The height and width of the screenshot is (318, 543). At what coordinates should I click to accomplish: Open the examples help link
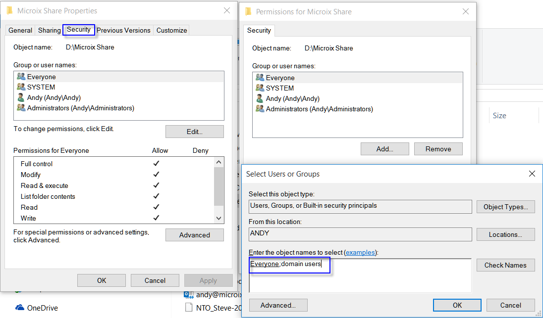[x=360, y=252]
